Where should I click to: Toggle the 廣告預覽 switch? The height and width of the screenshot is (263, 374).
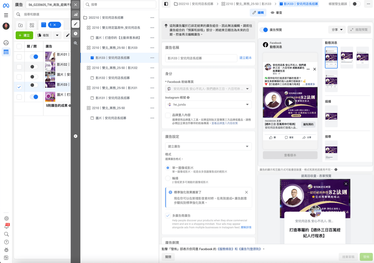[264, 30]
